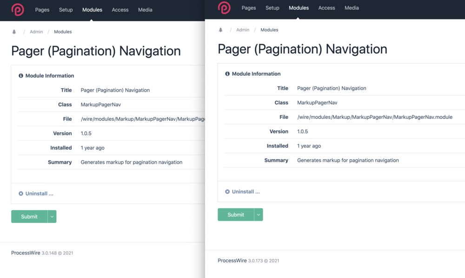Click the tree home icon in right breadcrumb
Image resolution: width=465 pixels, height=278 pixels.
point(220,30)
